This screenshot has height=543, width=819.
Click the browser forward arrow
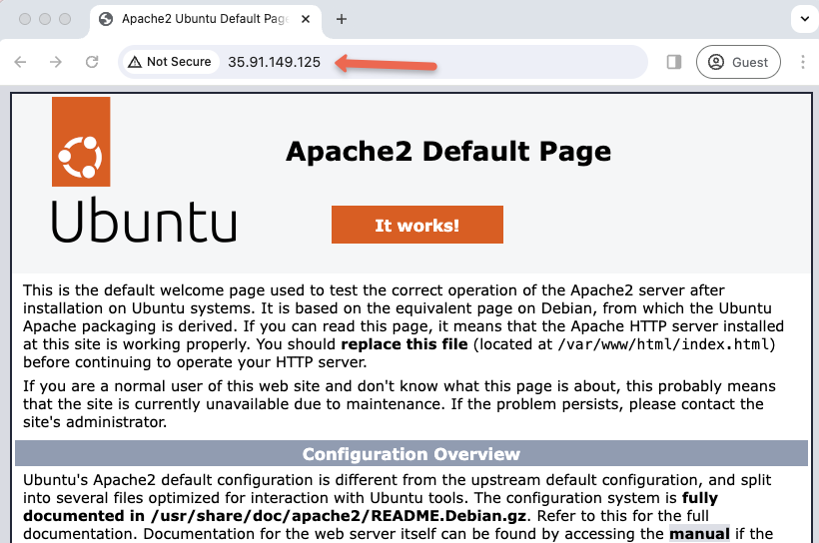(x=56, y=62)
